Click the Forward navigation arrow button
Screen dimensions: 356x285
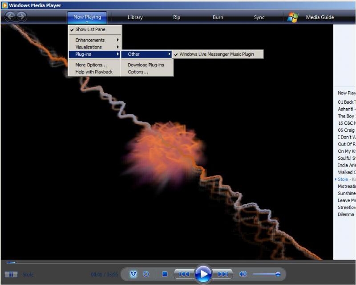click(21, 16)
